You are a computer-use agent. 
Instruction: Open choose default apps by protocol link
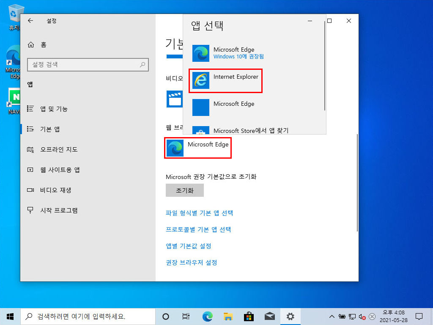coord(198,230)
